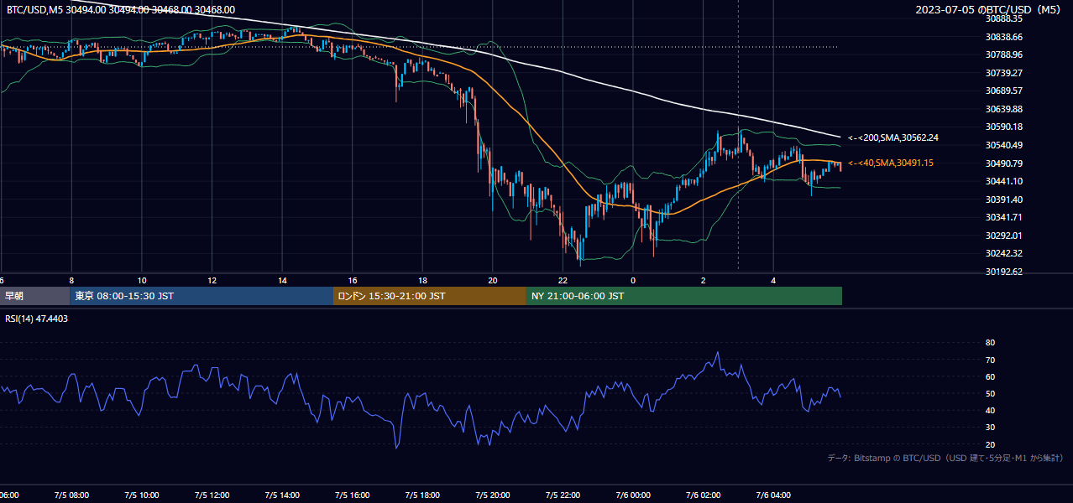Click the 40 SMA label 30491.15
Viewport: 1073px width, 503px height.
pos(891,163)
